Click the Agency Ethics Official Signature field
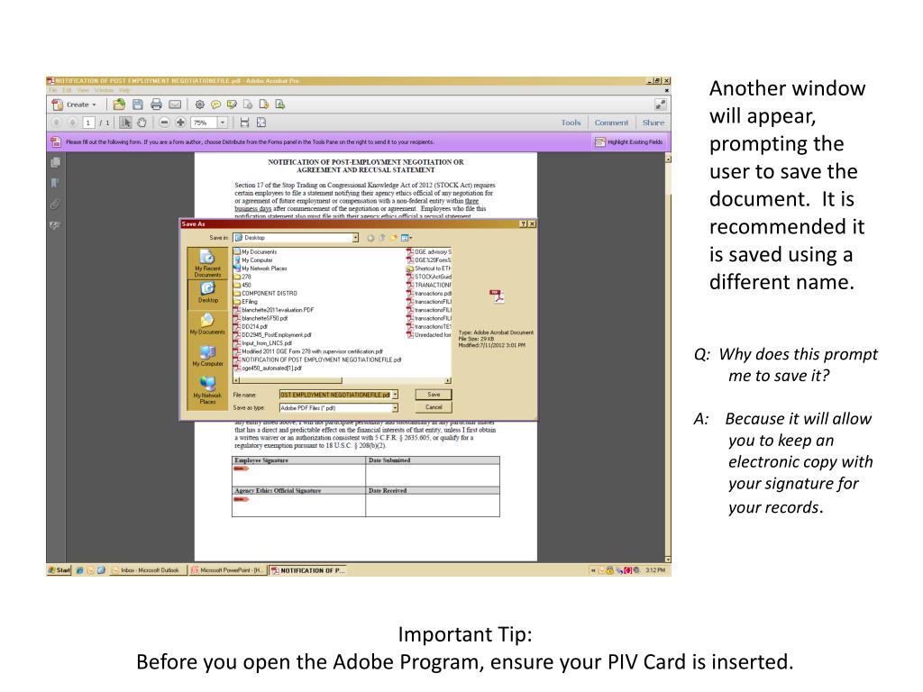Viewport: 923px width, 692px height. click(298, 505)
